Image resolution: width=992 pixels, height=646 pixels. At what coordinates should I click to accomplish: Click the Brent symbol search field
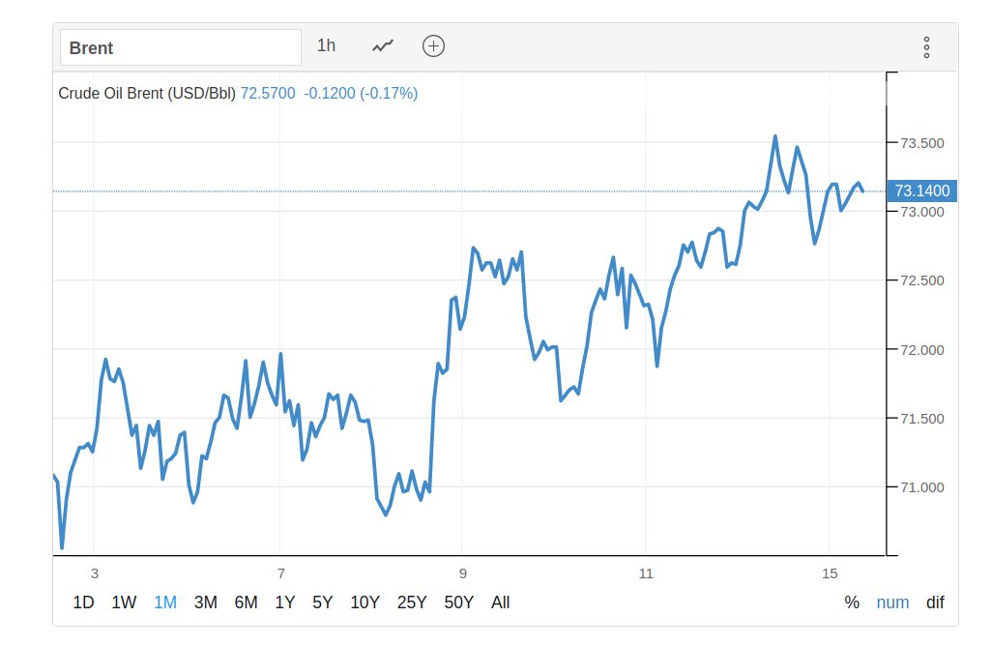click(181, 47)
